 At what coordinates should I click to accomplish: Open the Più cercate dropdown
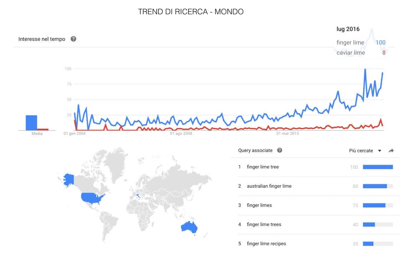pos(365,151)
